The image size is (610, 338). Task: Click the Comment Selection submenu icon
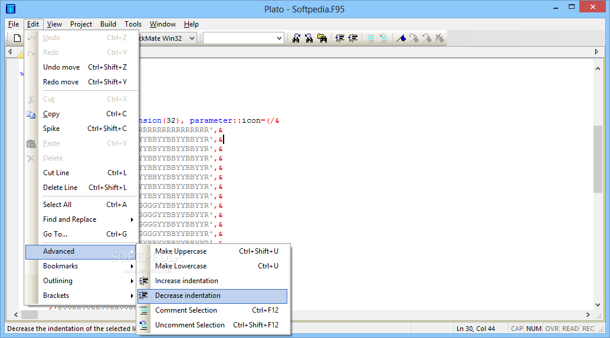click(x=144, y=310)
